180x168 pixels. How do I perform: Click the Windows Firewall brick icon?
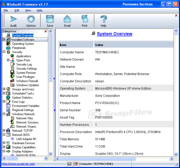(x=12, y=81)
